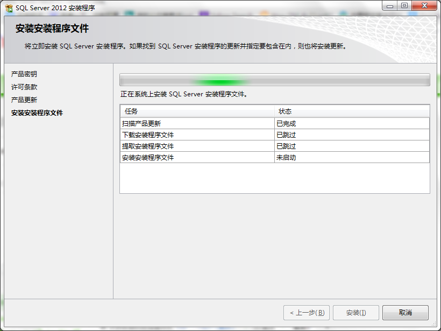Select the 下载安装程序文件 task row
Image resolution: width=441 pixels, height=331 pixels.
tap(274, 135)
